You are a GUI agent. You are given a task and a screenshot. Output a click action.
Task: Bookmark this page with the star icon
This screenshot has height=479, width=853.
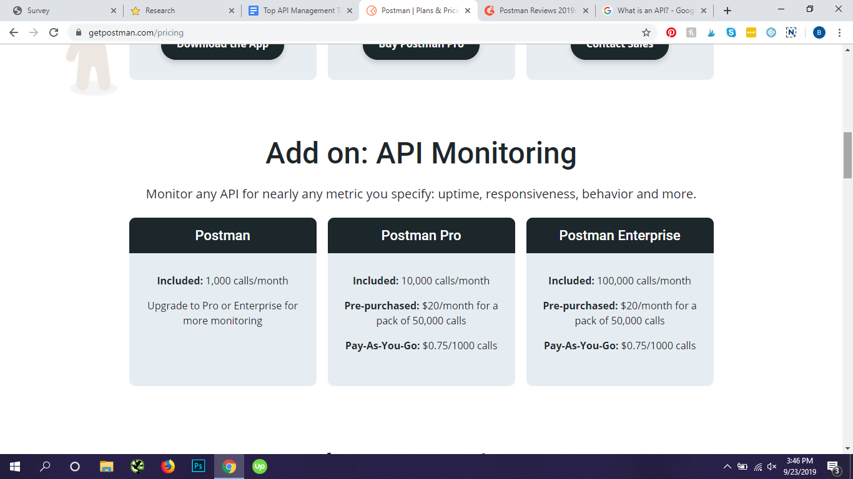click(x=646, y=32)
